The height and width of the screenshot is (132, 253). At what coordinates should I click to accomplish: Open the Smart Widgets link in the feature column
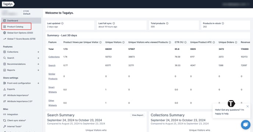(x=53, y=90)
